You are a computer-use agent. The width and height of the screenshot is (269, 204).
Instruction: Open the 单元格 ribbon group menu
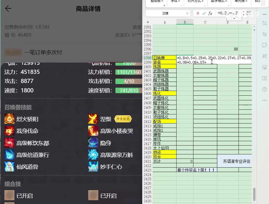pyautogui.click(x=241, y=1)
